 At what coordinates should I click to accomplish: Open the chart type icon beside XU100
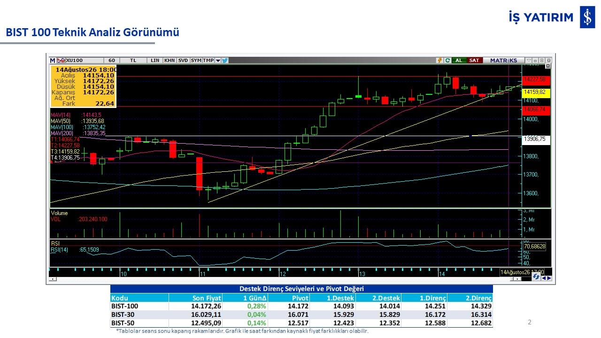tap(61, 61)
